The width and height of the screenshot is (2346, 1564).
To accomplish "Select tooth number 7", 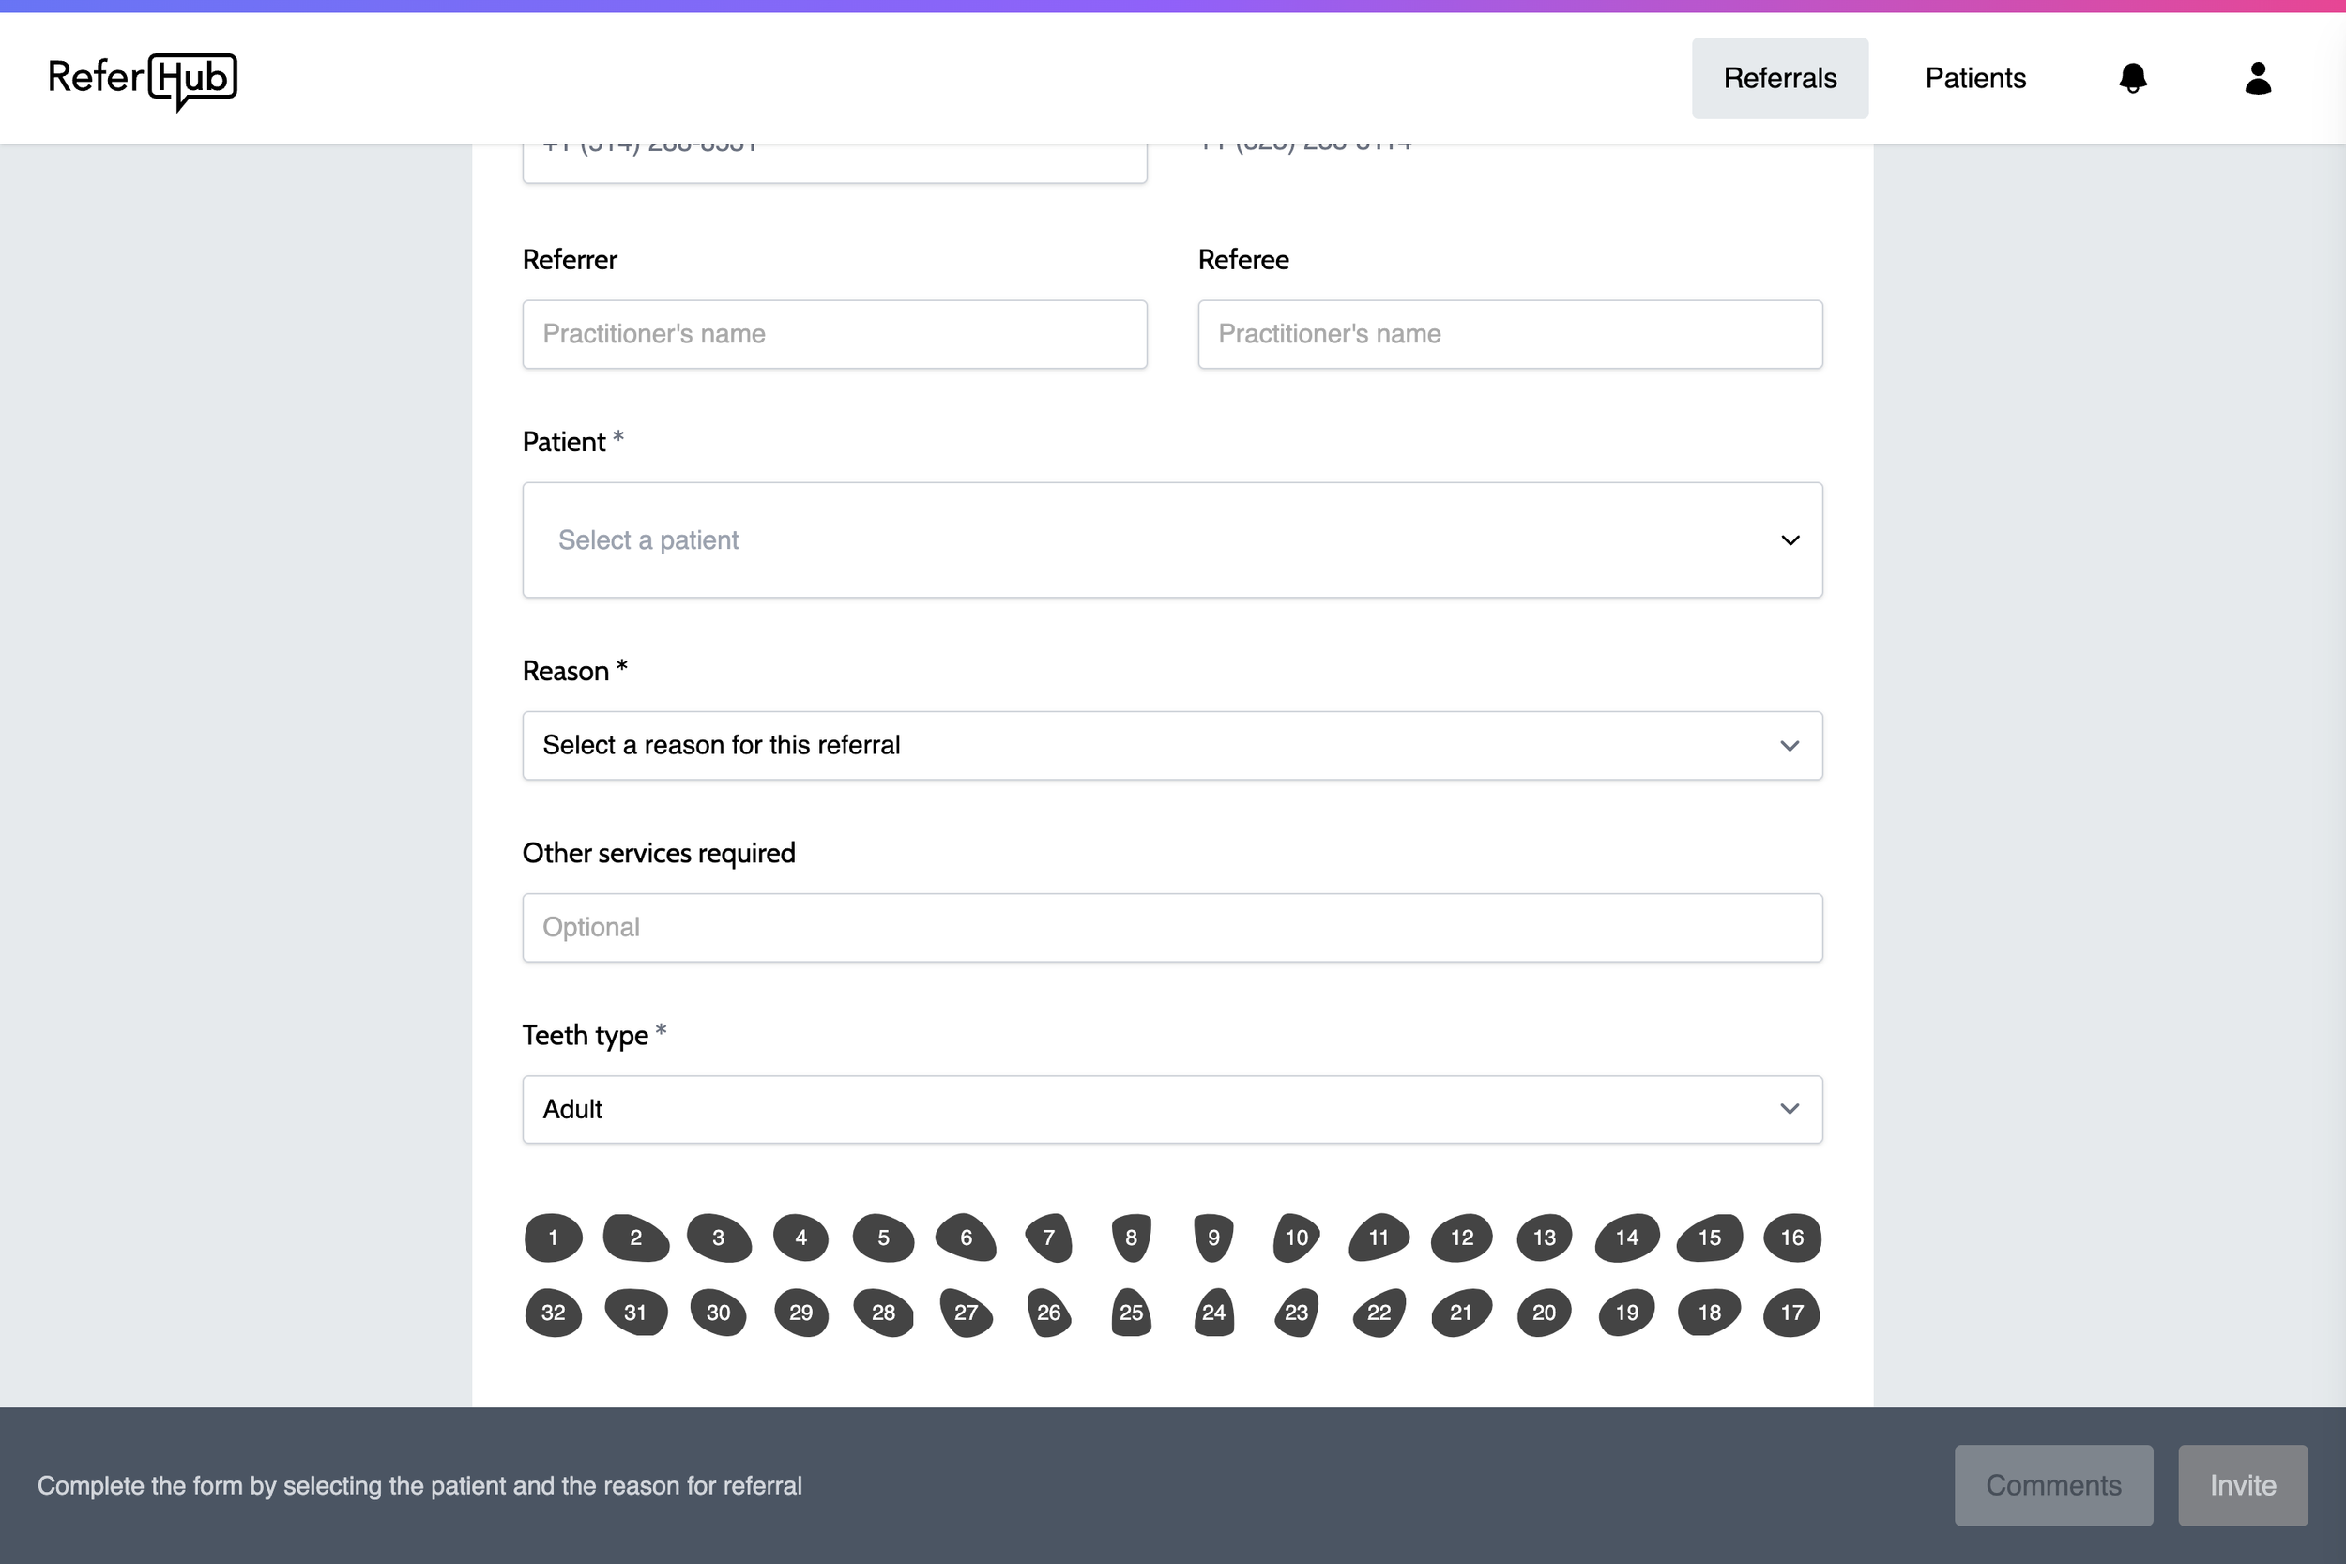I will coord(1048,1238).
